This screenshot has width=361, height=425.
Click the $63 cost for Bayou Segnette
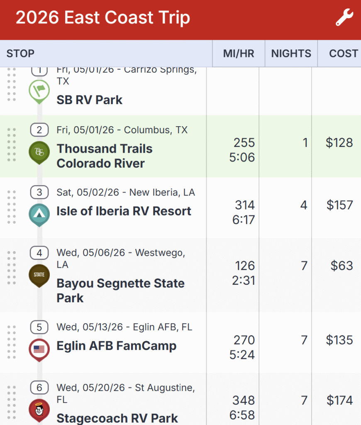tap(341, 266)
